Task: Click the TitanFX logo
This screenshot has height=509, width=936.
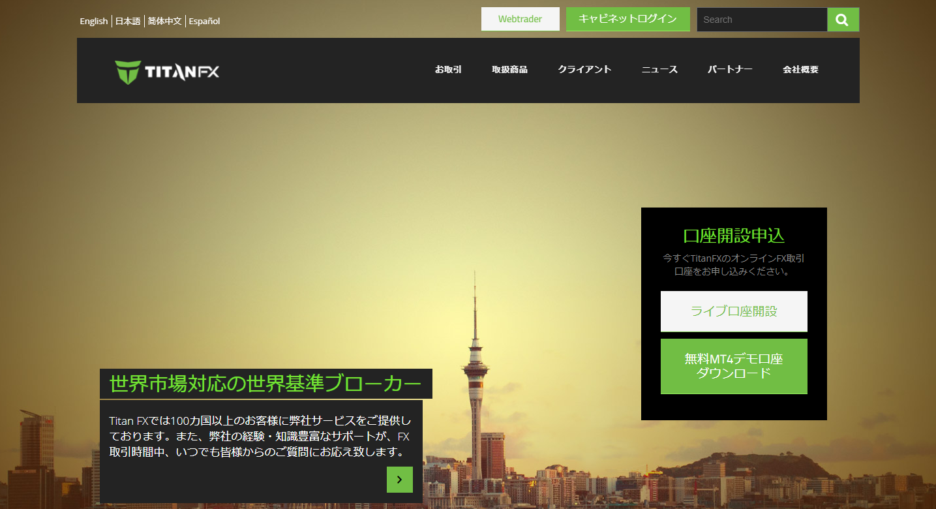Action: click(x=167, y=72)
